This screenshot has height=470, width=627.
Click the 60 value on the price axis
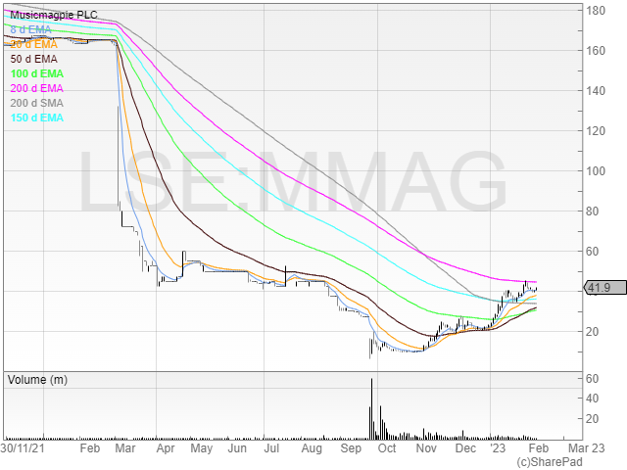click(593, 252)
